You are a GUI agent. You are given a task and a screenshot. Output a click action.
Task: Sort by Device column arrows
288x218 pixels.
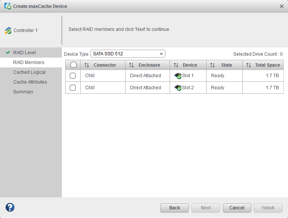tap(176, 65)
